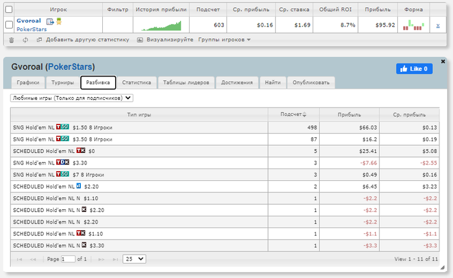Toggle the select-all checkbox in header

coord(9,9)
